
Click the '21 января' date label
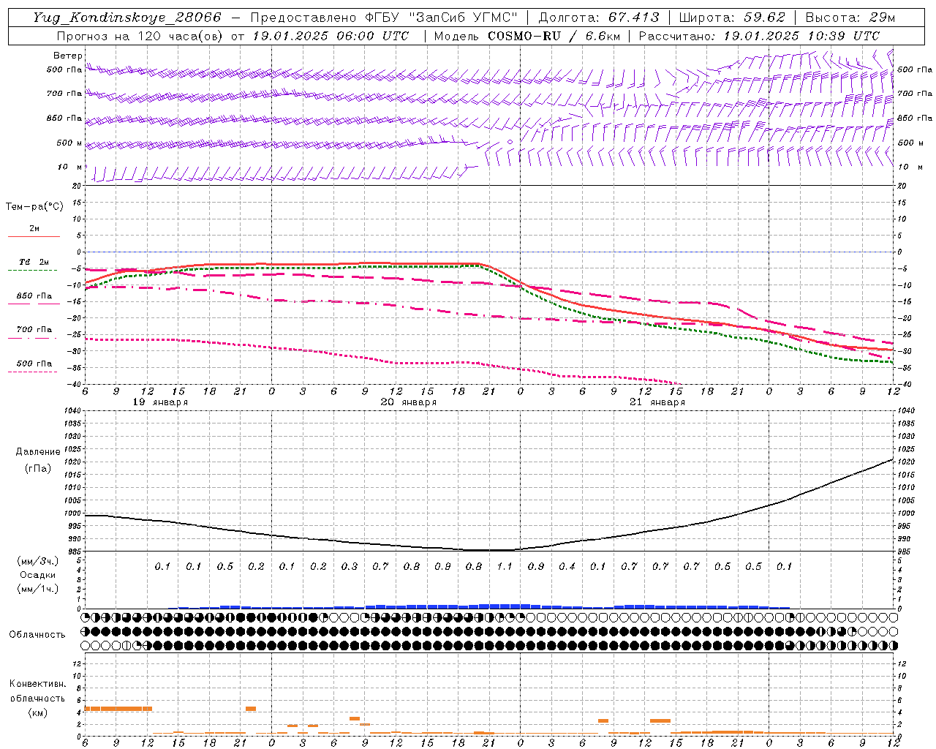point(657,402)
